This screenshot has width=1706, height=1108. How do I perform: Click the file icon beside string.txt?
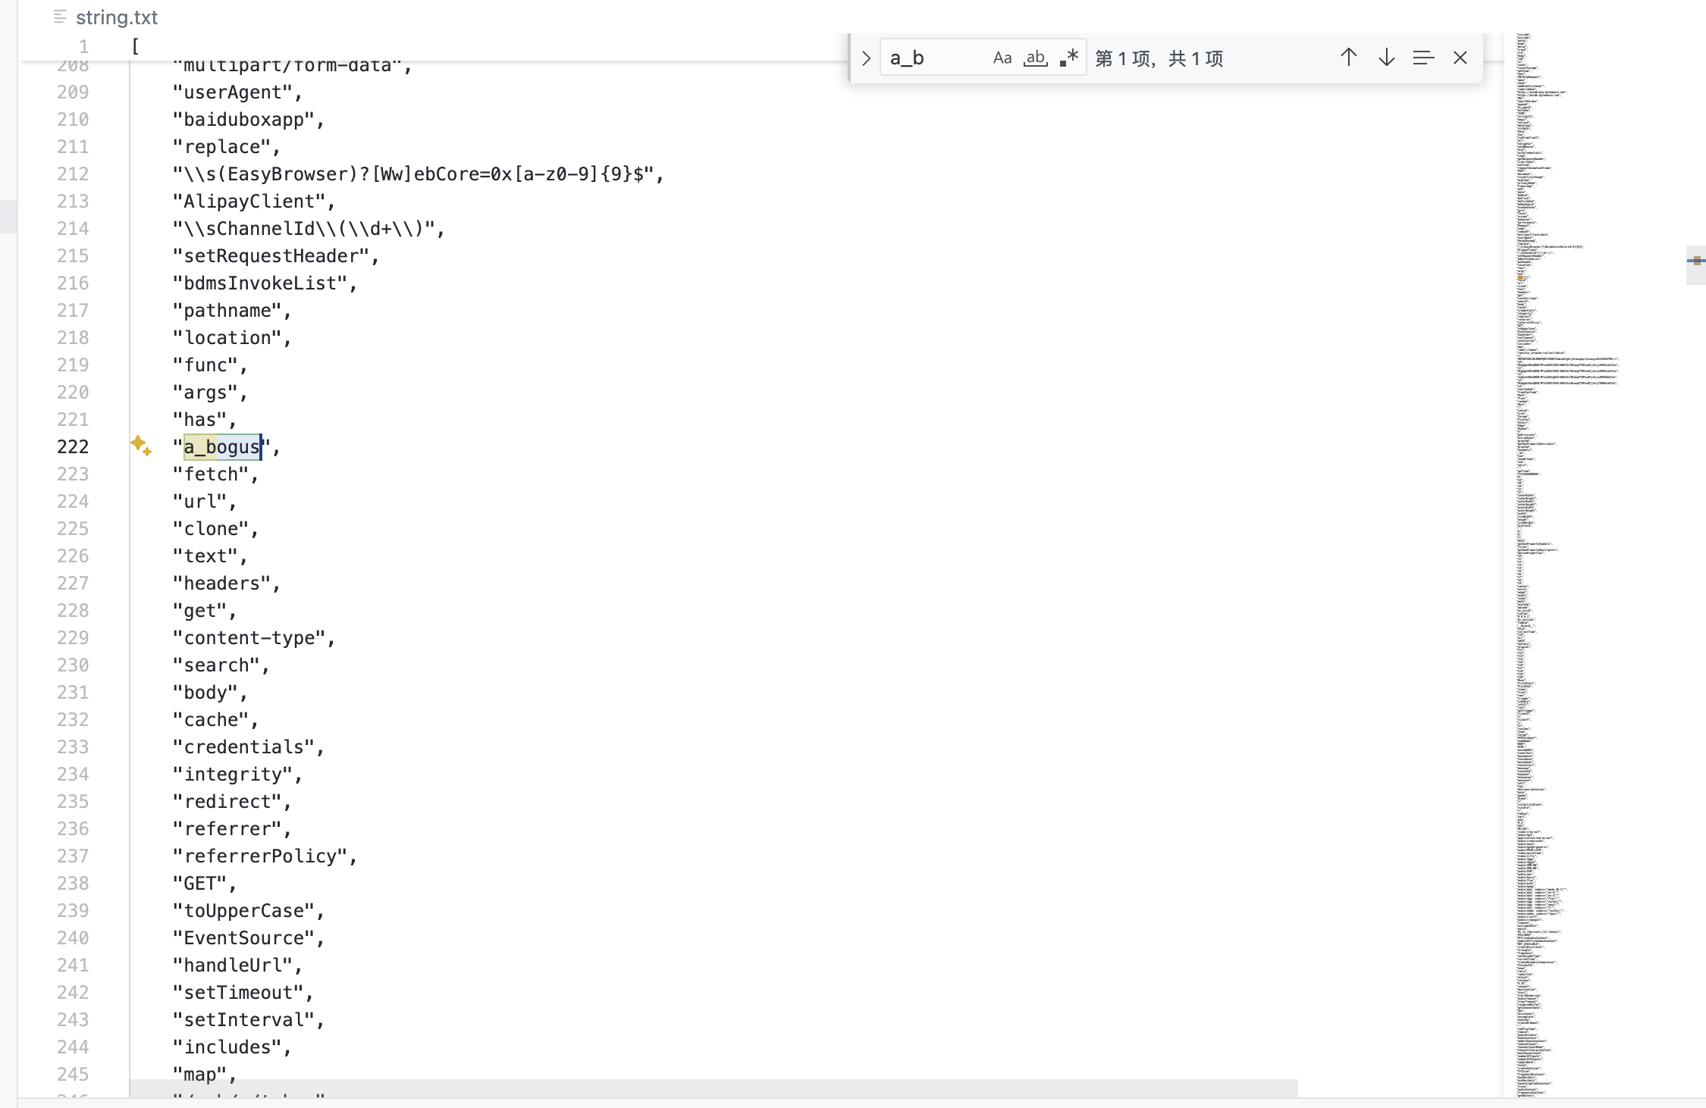60,17
